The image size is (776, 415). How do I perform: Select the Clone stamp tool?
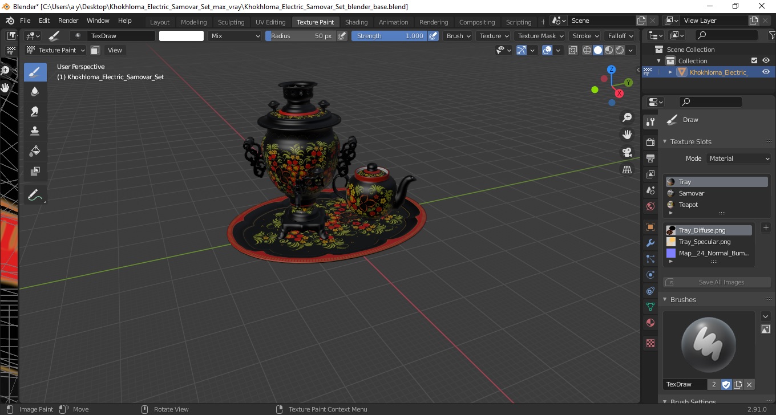click(x=35, y=131)
